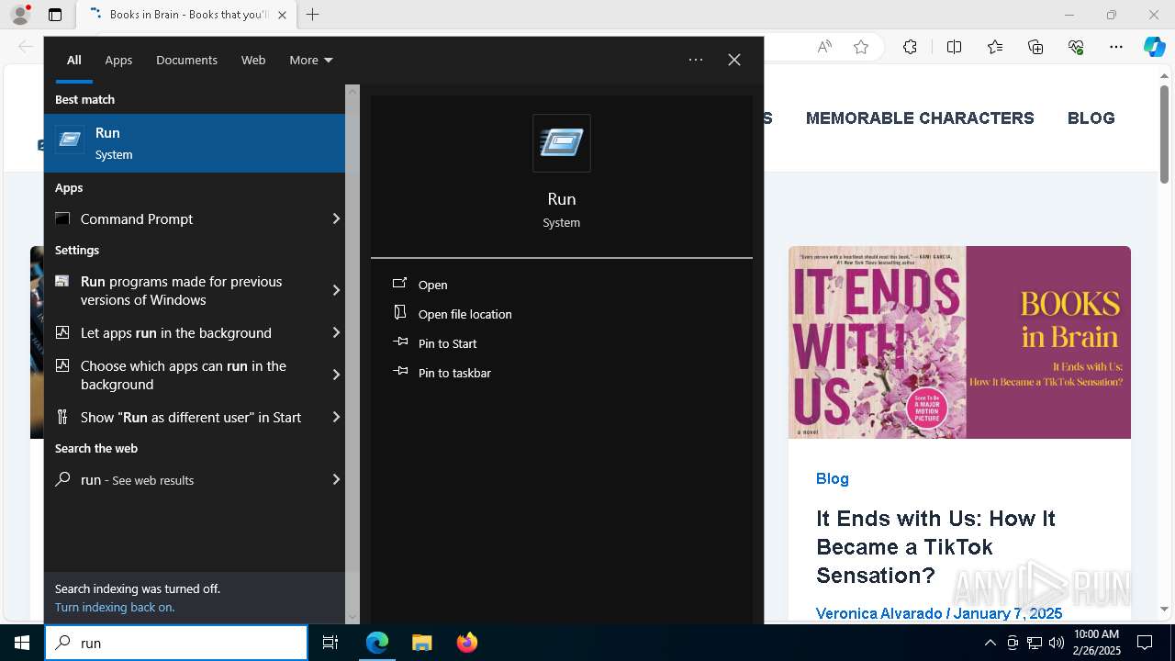
Task: Close the Books in Brain tab
Action: point(282,15)
